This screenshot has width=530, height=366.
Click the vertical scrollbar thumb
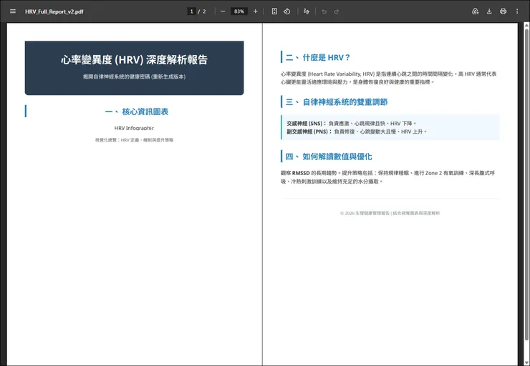coord(526,184)
